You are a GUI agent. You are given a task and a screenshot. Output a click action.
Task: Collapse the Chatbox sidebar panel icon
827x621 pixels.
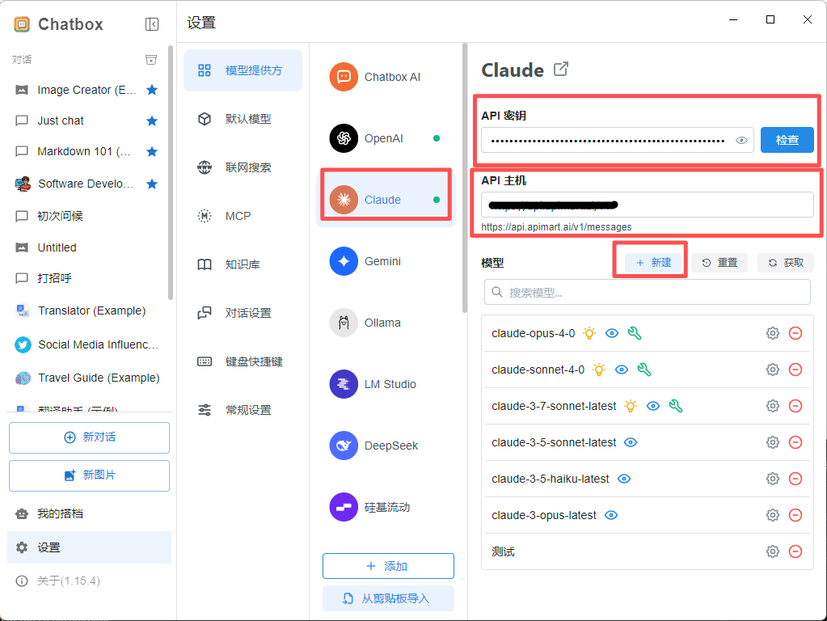pyautogui.click(x=152, y=24)
